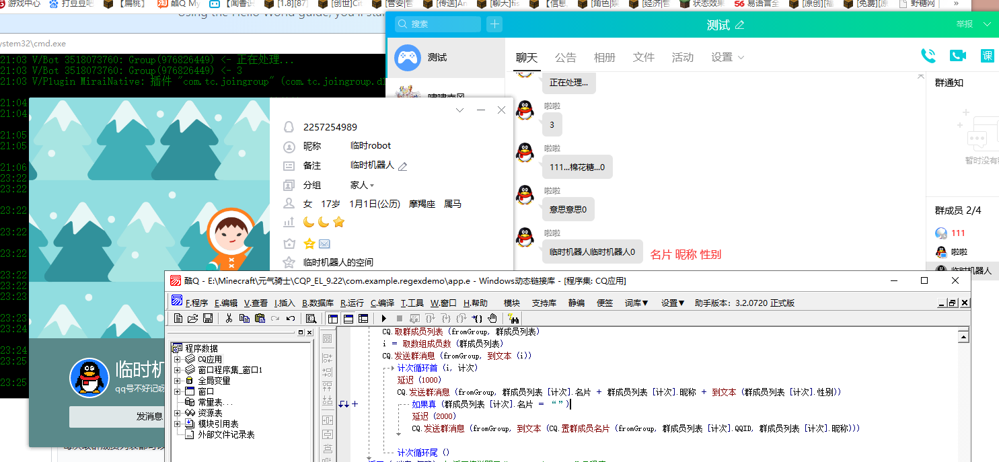Switch to the 活动 tab in QQ
Image resolution: width=999 pixels, height=462 pixels.
[683, 57]
